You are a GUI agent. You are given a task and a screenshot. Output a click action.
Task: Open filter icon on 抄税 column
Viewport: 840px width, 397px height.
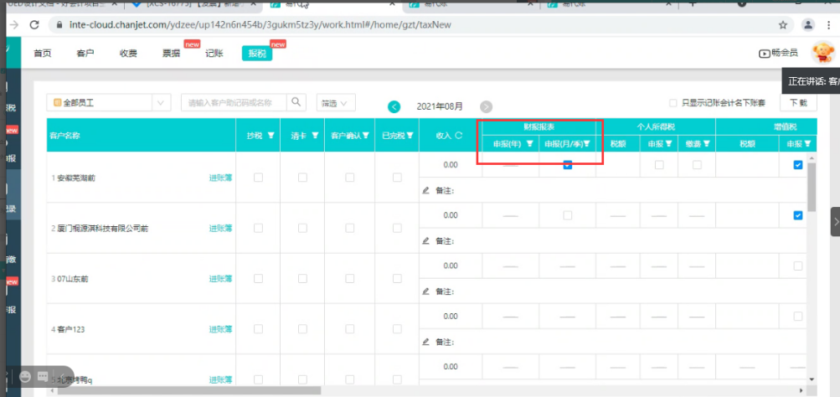271,136
